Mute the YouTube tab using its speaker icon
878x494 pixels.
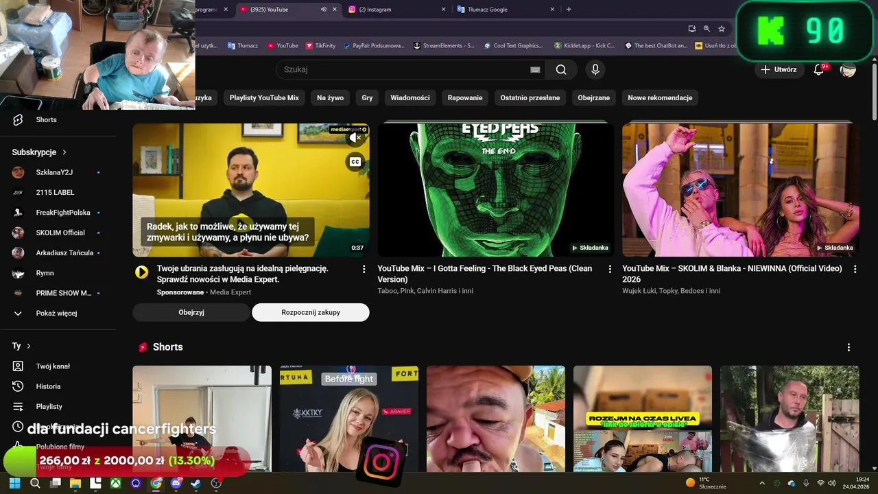(323, 10)
